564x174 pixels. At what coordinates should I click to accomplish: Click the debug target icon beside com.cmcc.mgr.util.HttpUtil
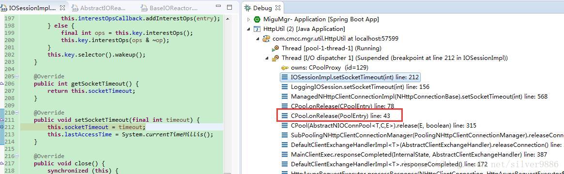click(x=267, y=39)
